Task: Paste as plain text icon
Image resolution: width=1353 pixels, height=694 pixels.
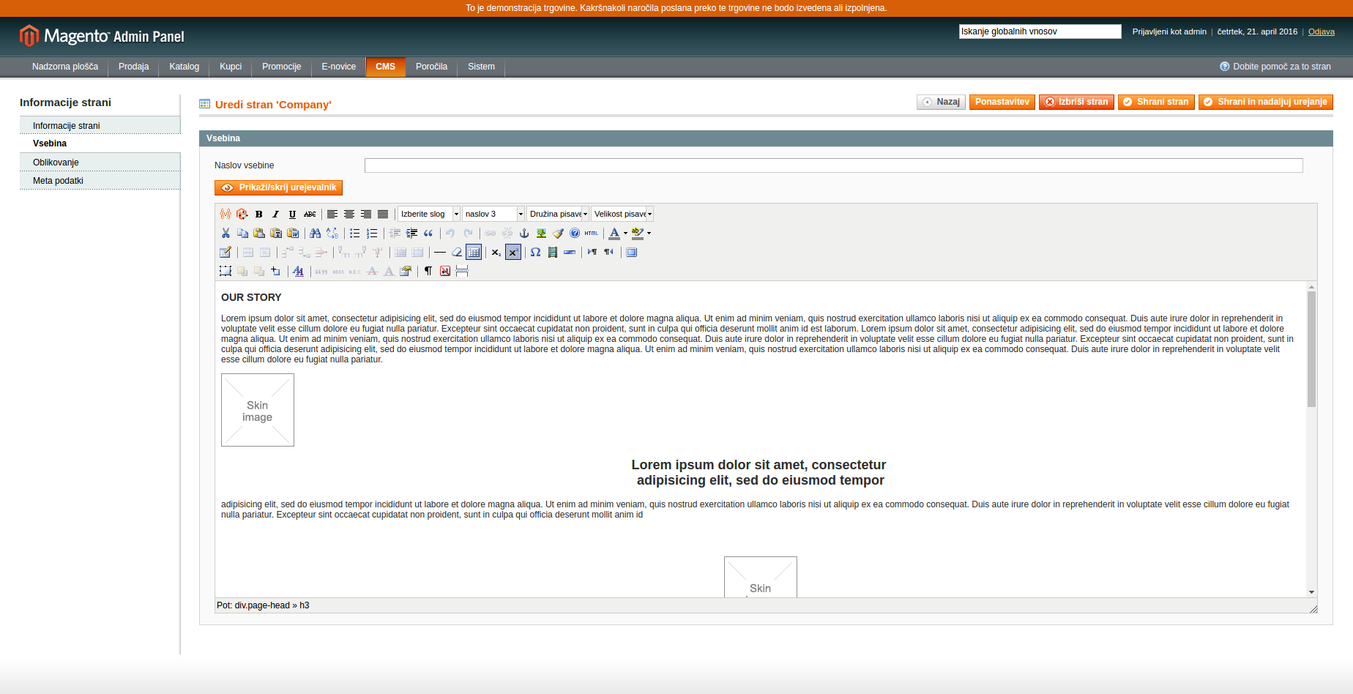Action: 276,233
